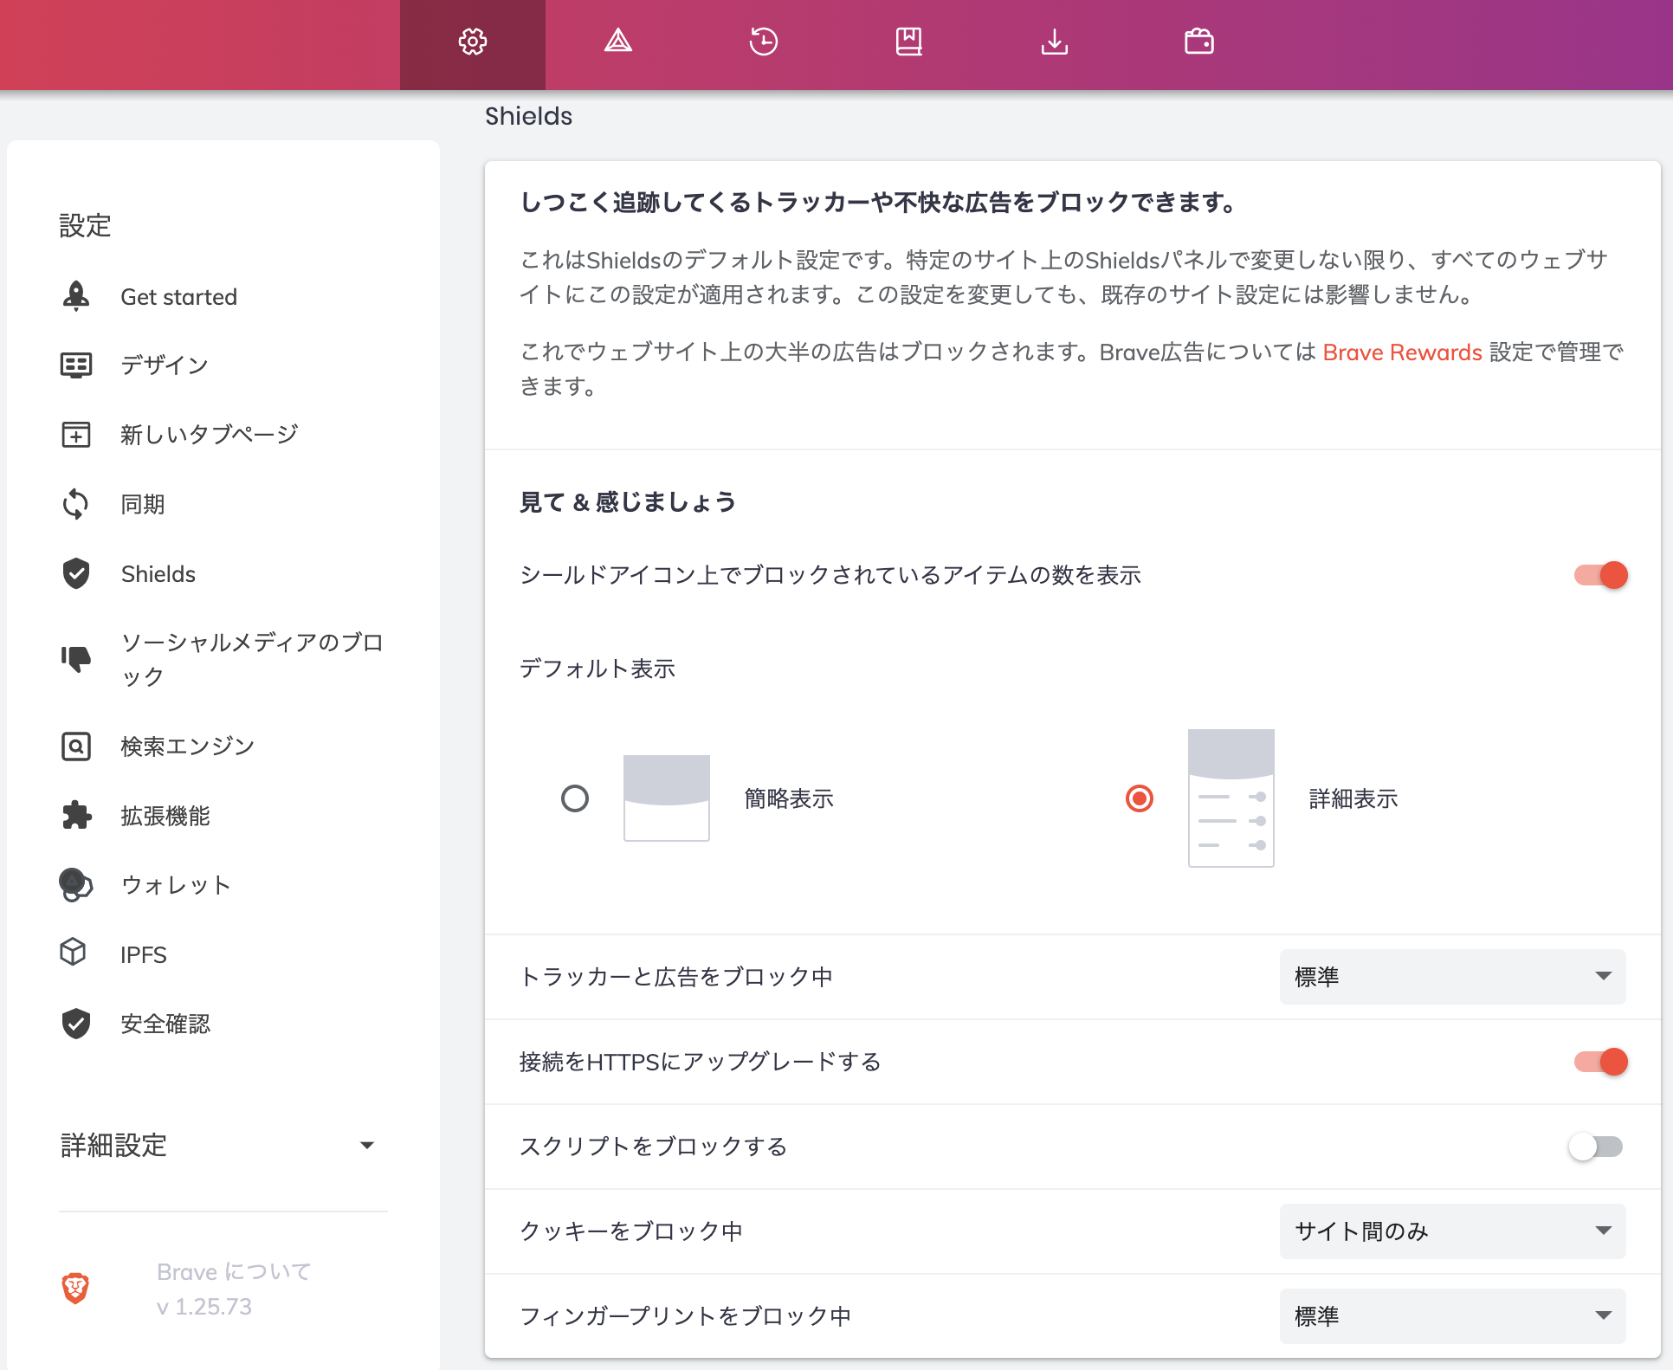The height and width of the screenshot is (1370, 1673).
Task: Follow the Brave Rewards link in description
Action: pyautogui.click(x=1402, y=352)
